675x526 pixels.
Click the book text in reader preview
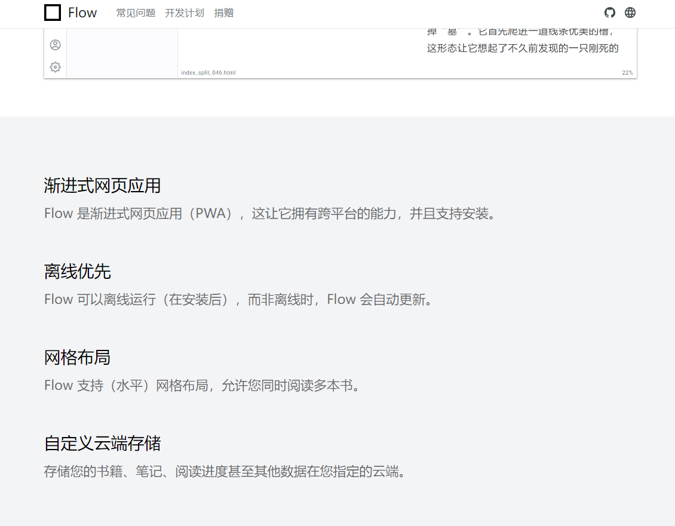pos(522,48)
